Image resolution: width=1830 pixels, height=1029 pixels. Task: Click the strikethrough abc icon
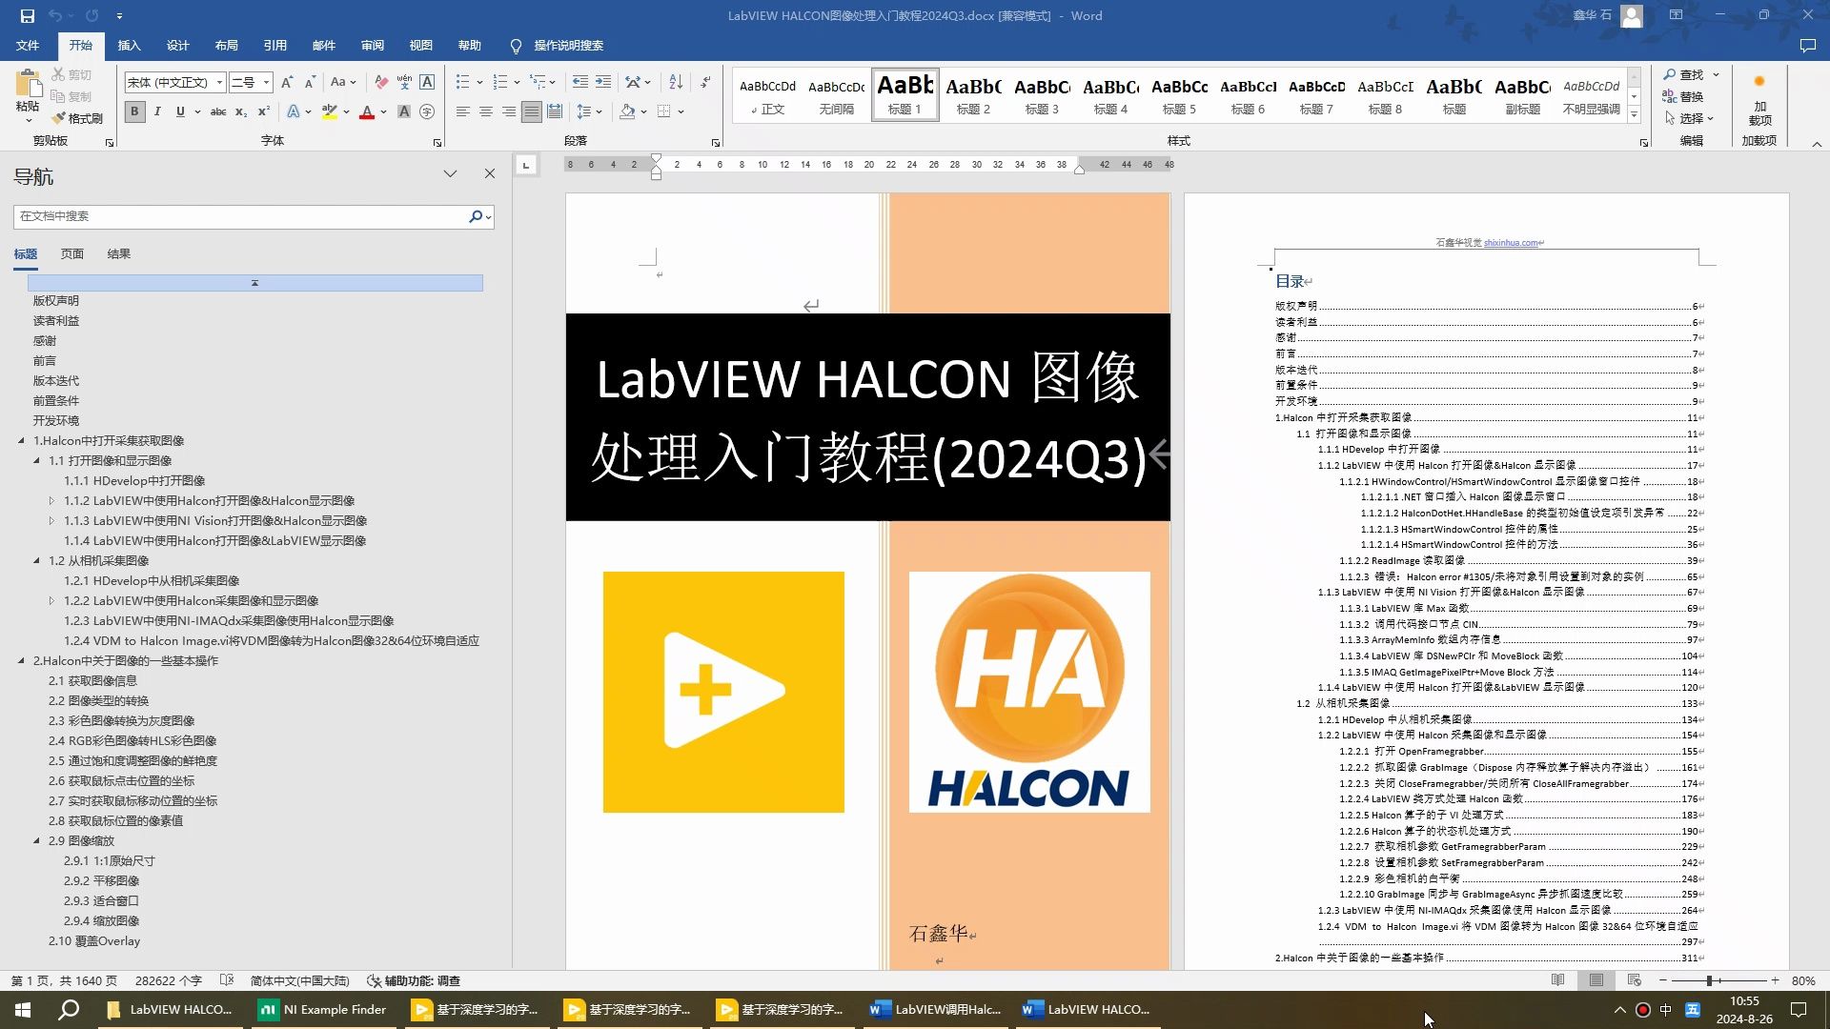pos(217,111)
